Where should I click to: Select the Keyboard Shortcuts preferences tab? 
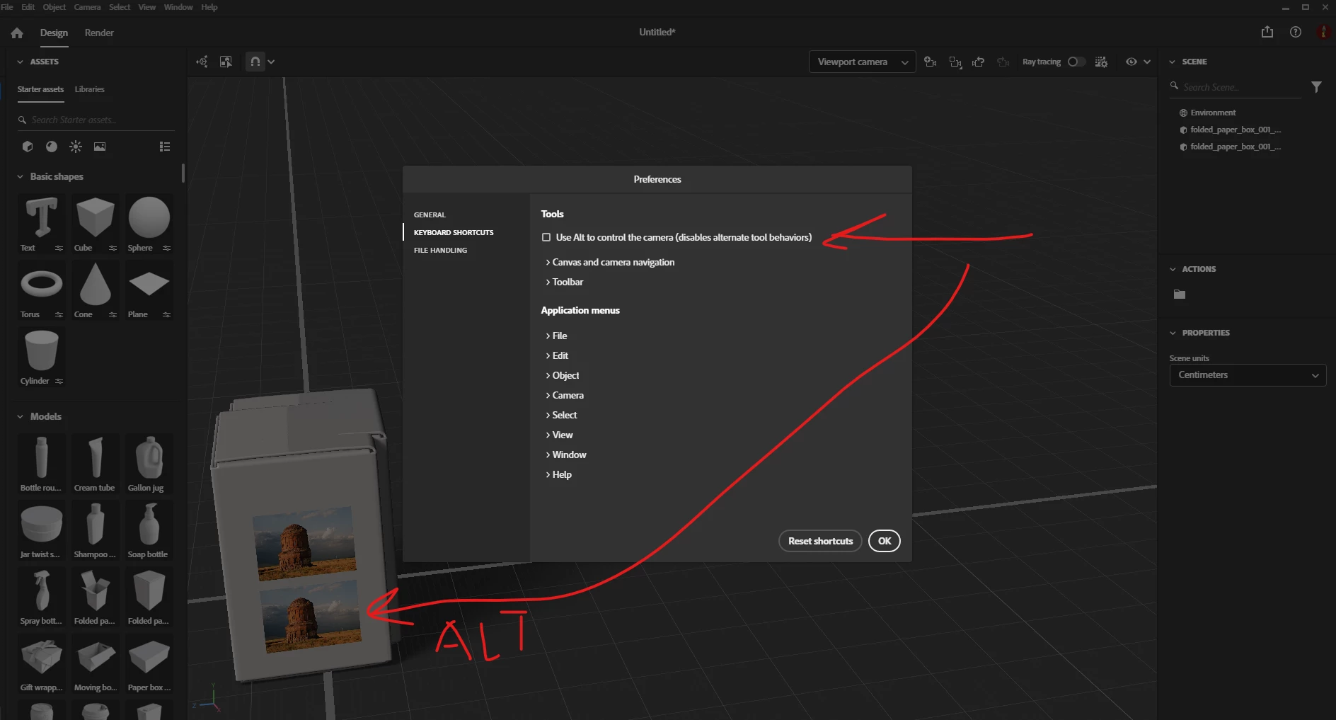pos(454,232)
